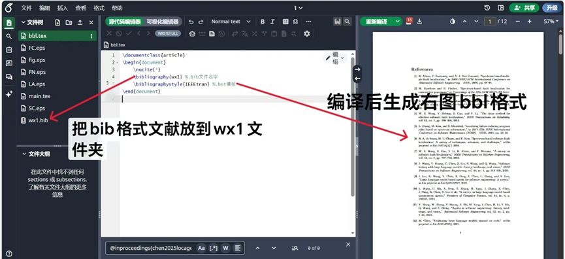Open the bbl.tex three-dot options menu

[91, 36]
